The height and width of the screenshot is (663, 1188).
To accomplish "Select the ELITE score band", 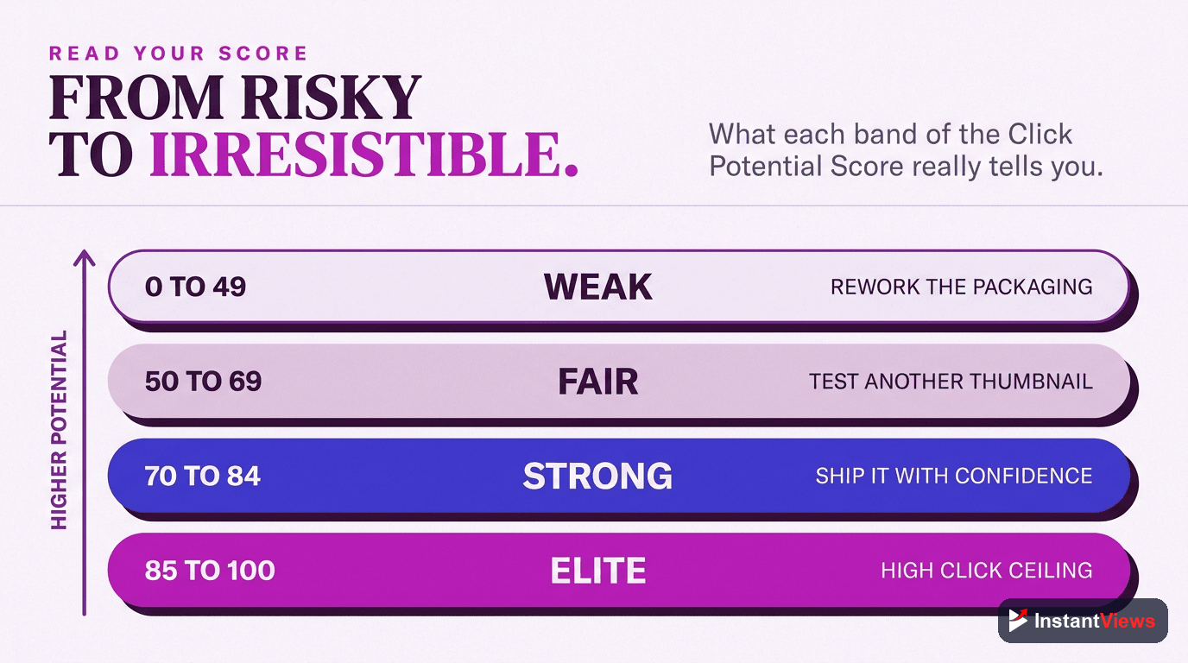I will click(x=618, y=570).
